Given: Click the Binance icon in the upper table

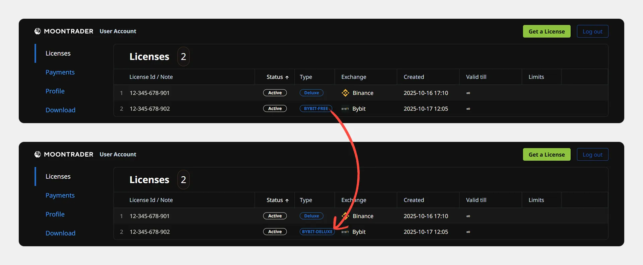Looking at the screenshot, I should point(345,93).
